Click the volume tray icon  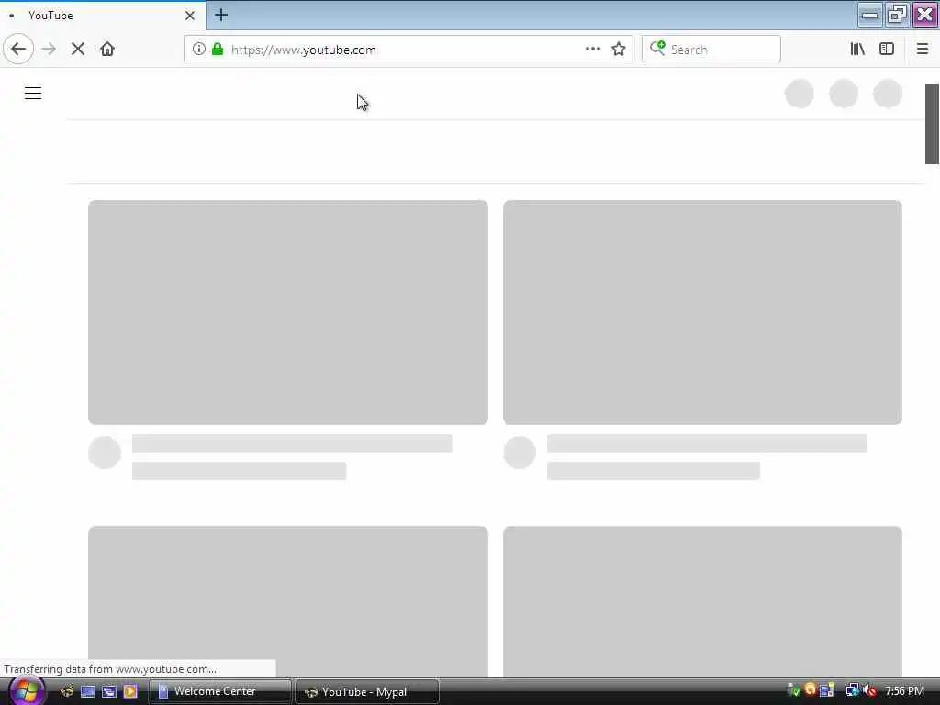[870, 691]
